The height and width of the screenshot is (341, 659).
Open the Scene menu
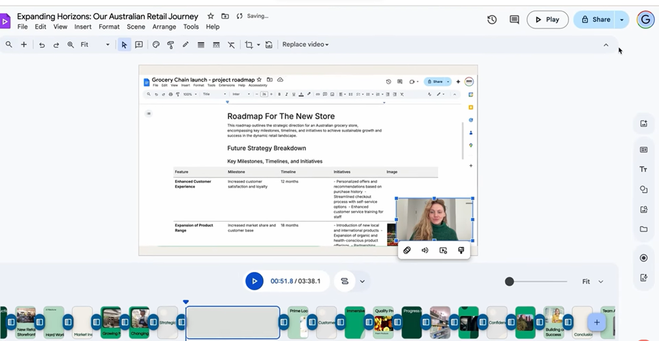pos(136,27)
